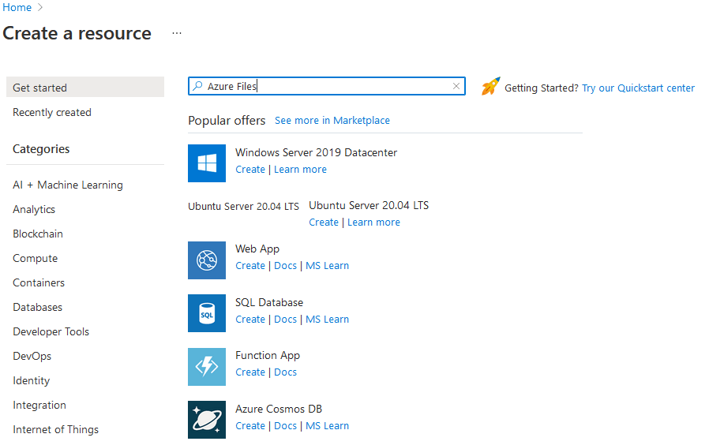Viewport: 709px width, 445px height.
Task: Click the Web App offer title
Action: coord(257,249)
